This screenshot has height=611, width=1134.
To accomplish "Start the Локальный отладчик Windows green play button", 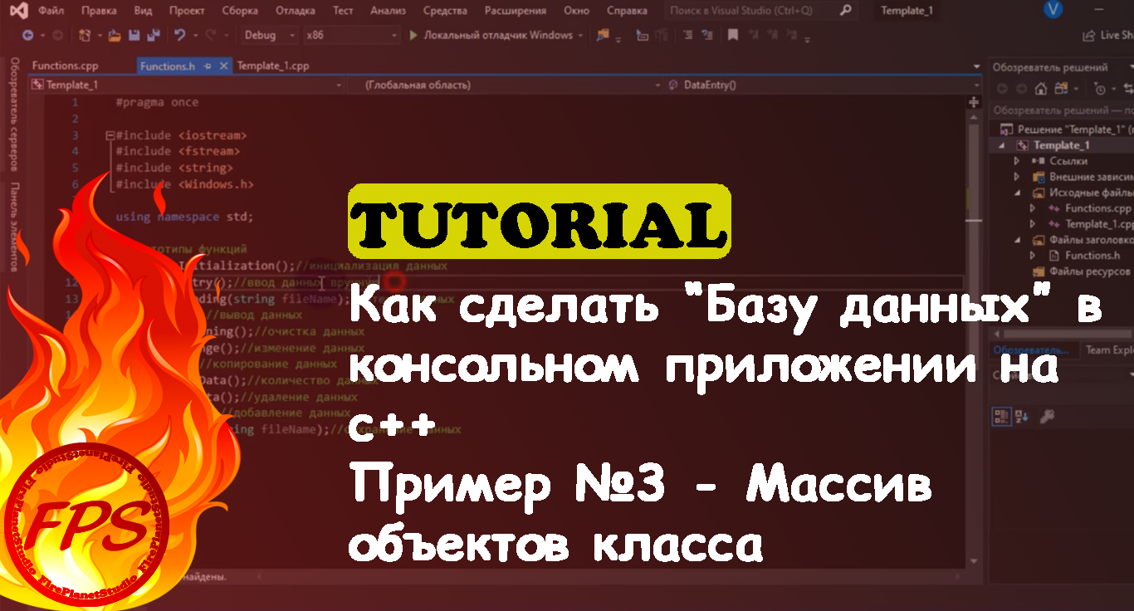I will point(414,36).
